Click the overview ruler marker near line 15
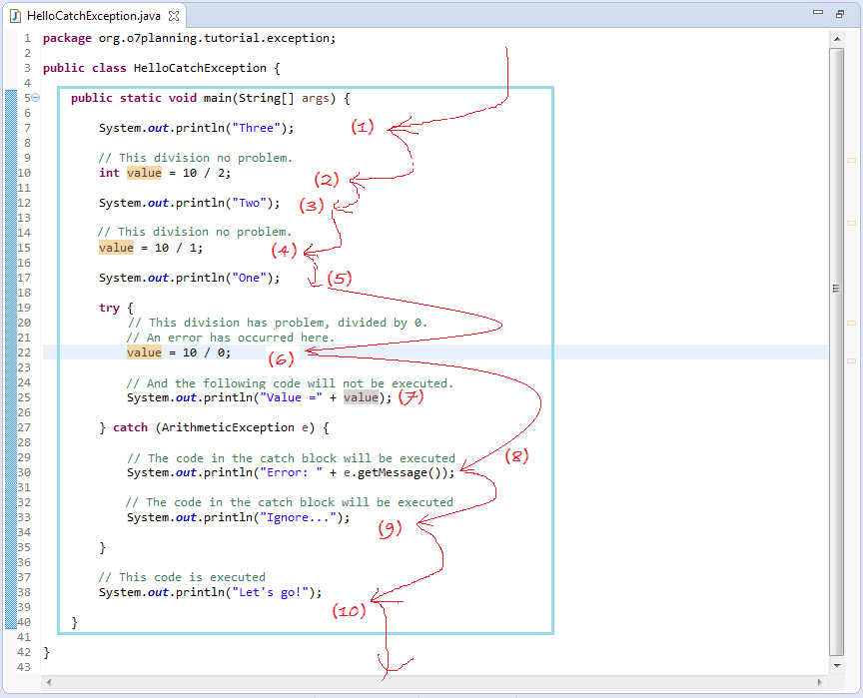Viewport: 863px width, 698px height. [x=851, y=223]
